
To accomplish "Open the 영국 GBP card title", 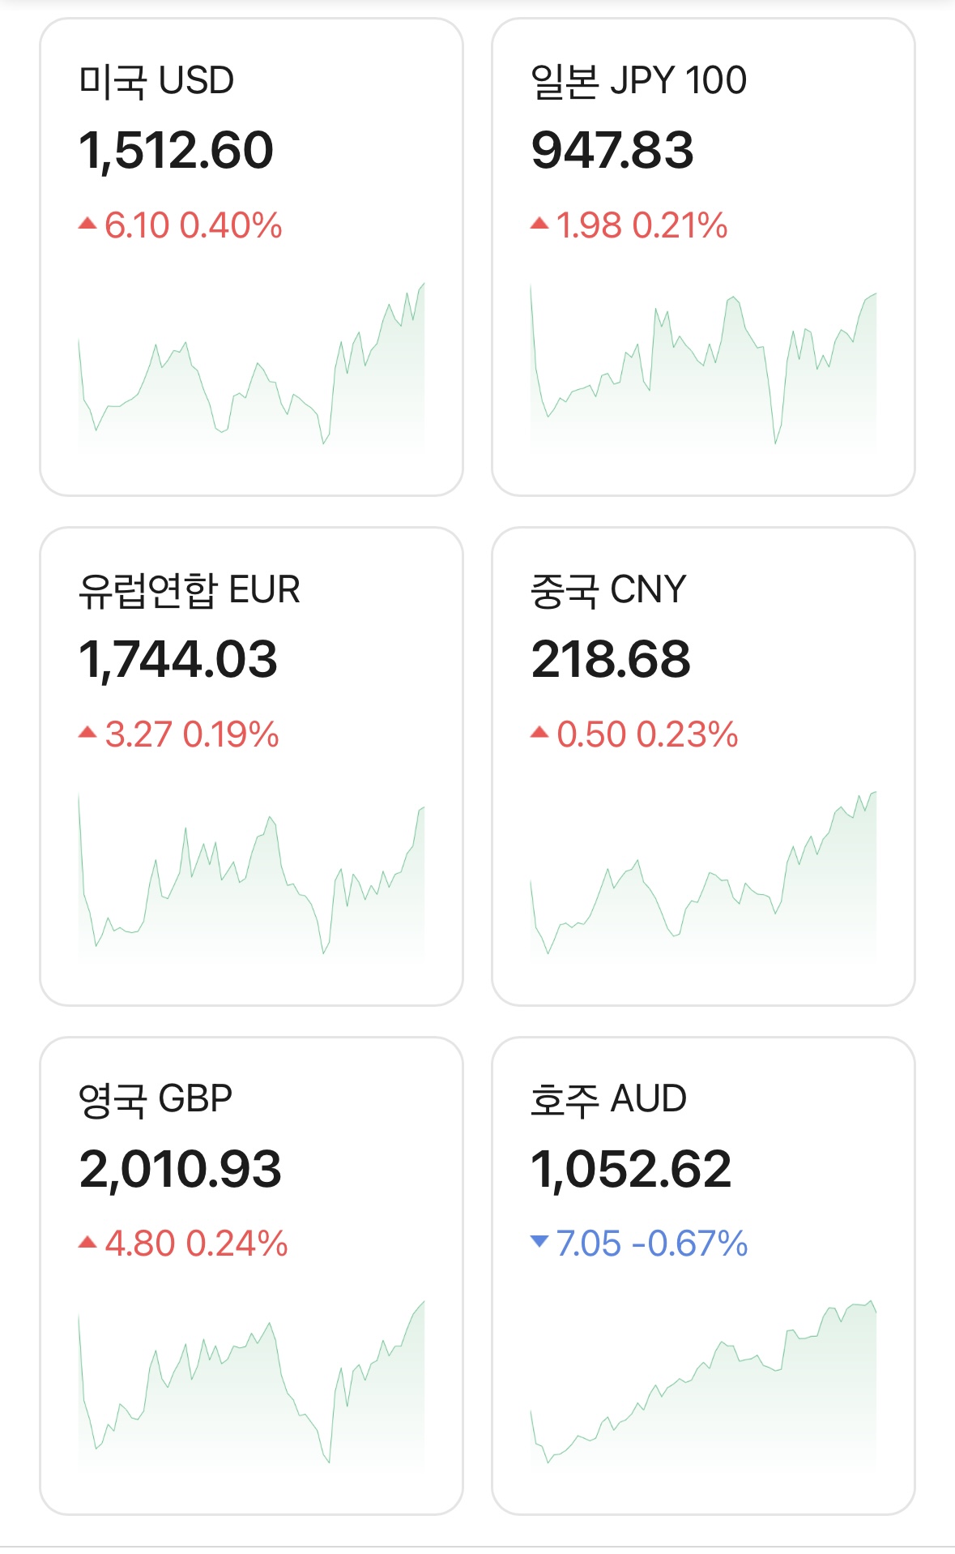I will [x=156, y=1099].
